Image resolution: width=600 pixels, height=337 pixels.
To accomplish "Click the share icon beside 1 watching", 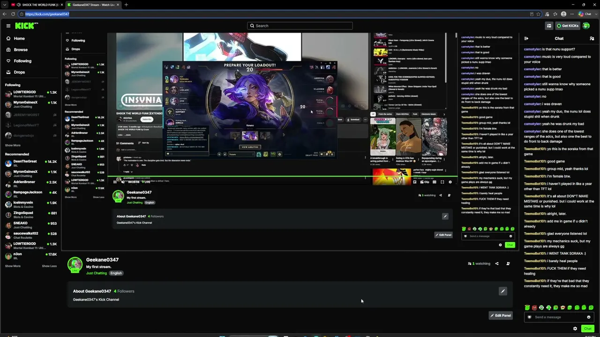I will point(497,264).
